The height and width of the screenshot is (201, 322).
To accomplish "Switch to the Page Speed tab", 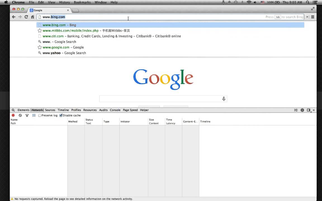I will pyautogui.click(x=130, y=110).
